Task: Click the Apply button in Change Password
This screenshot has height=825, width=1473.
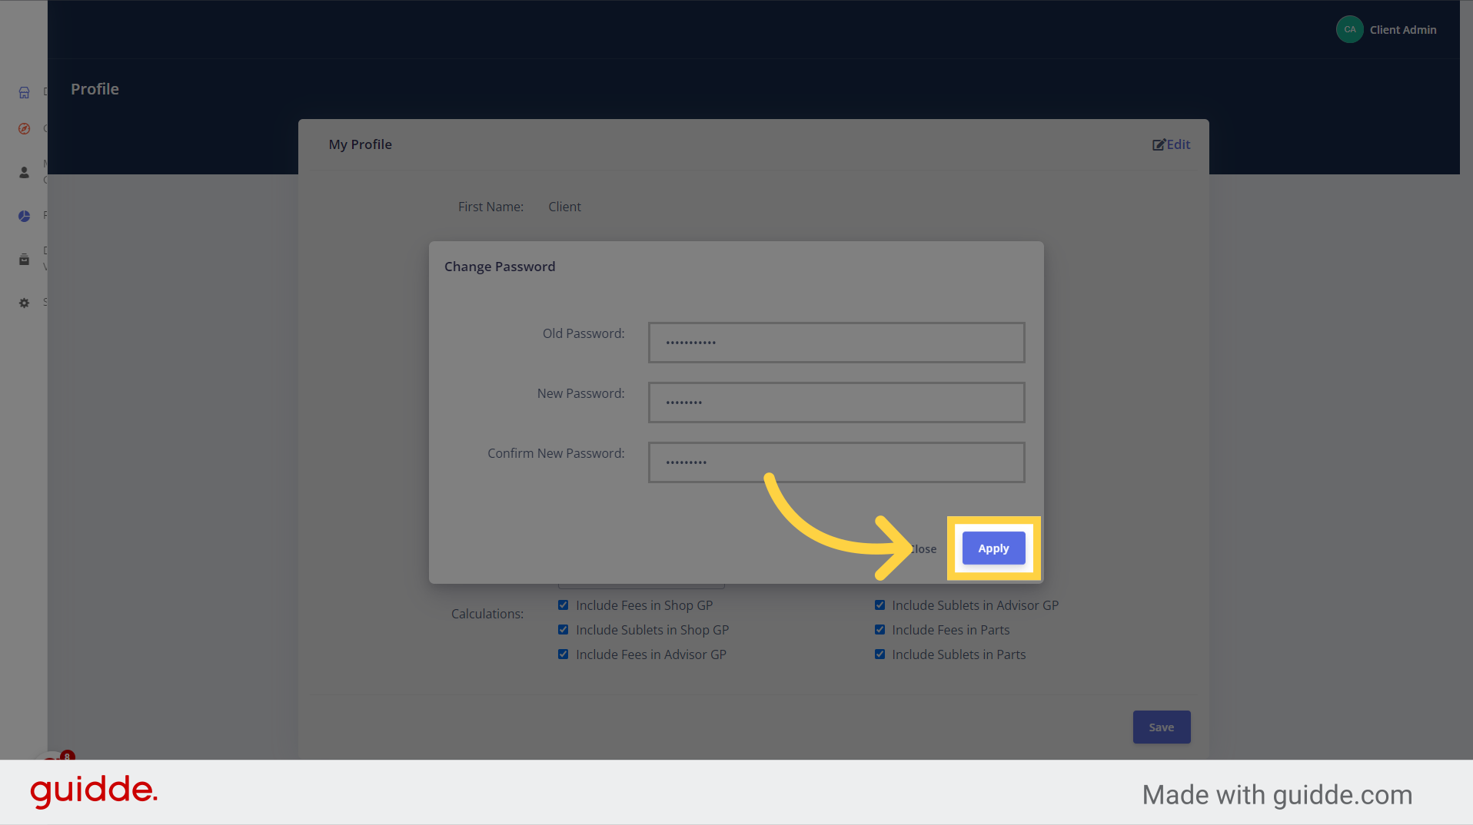Action: coord(993,548)
